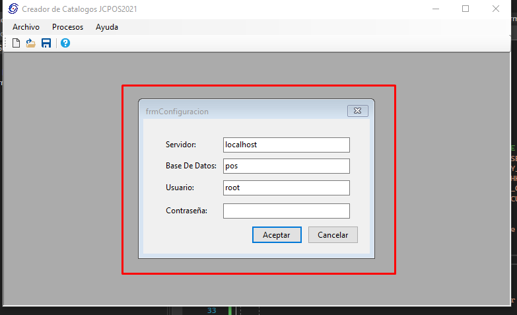The width and height of the screenshot is (517, 315).
Task: Click into the Usuario text box
Action: [286, 188]
